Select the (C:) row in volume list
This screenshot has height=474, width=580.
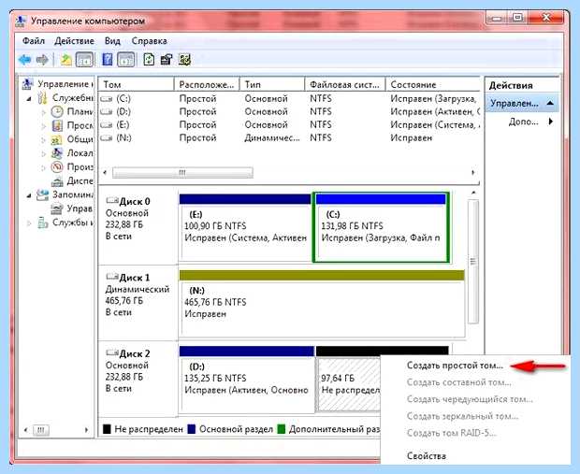289,99
